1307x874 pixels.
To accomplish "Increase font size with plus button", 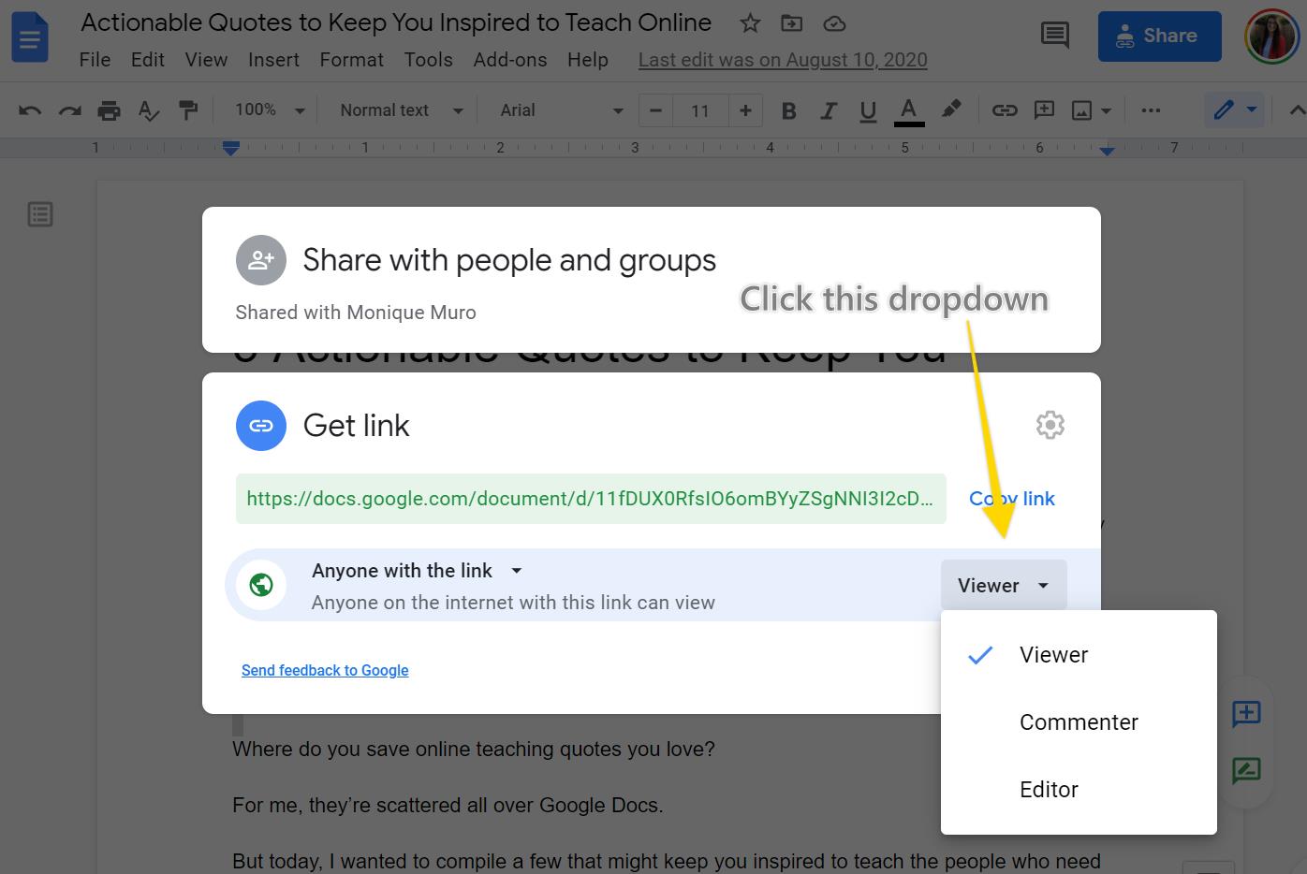I will click(745, 110).
